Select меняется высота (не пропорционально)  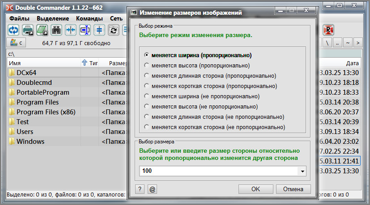(x=201, y=106)
